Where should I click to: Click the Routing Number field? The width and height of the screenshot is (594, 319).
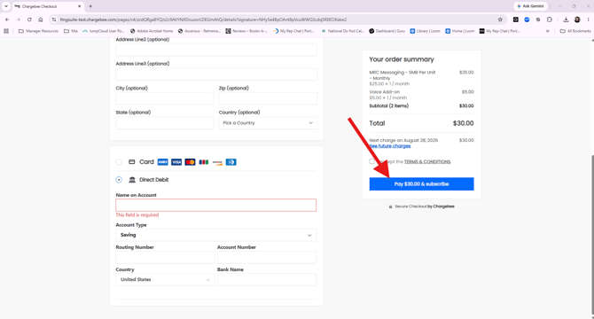point(165,257)
